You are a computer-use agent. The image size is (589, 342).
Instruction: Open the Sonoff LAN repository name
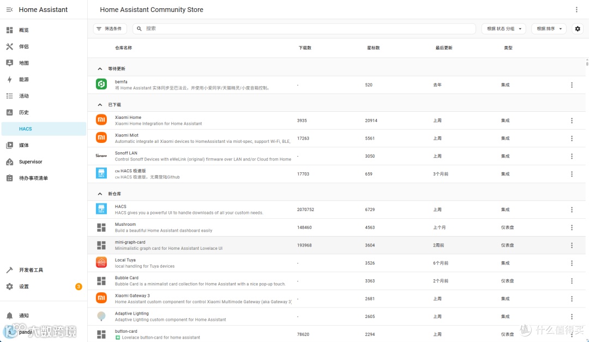click(x=126, y=153)
